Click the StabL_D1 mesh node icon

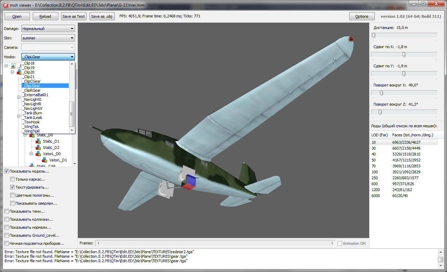tap(38, 142)
